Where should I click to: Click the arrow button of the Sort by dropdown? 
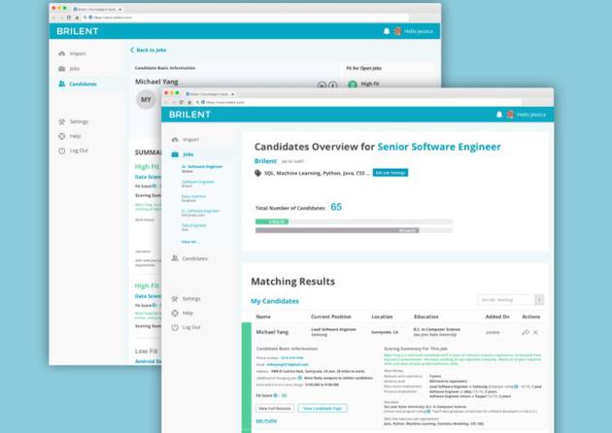pos(539,300)
